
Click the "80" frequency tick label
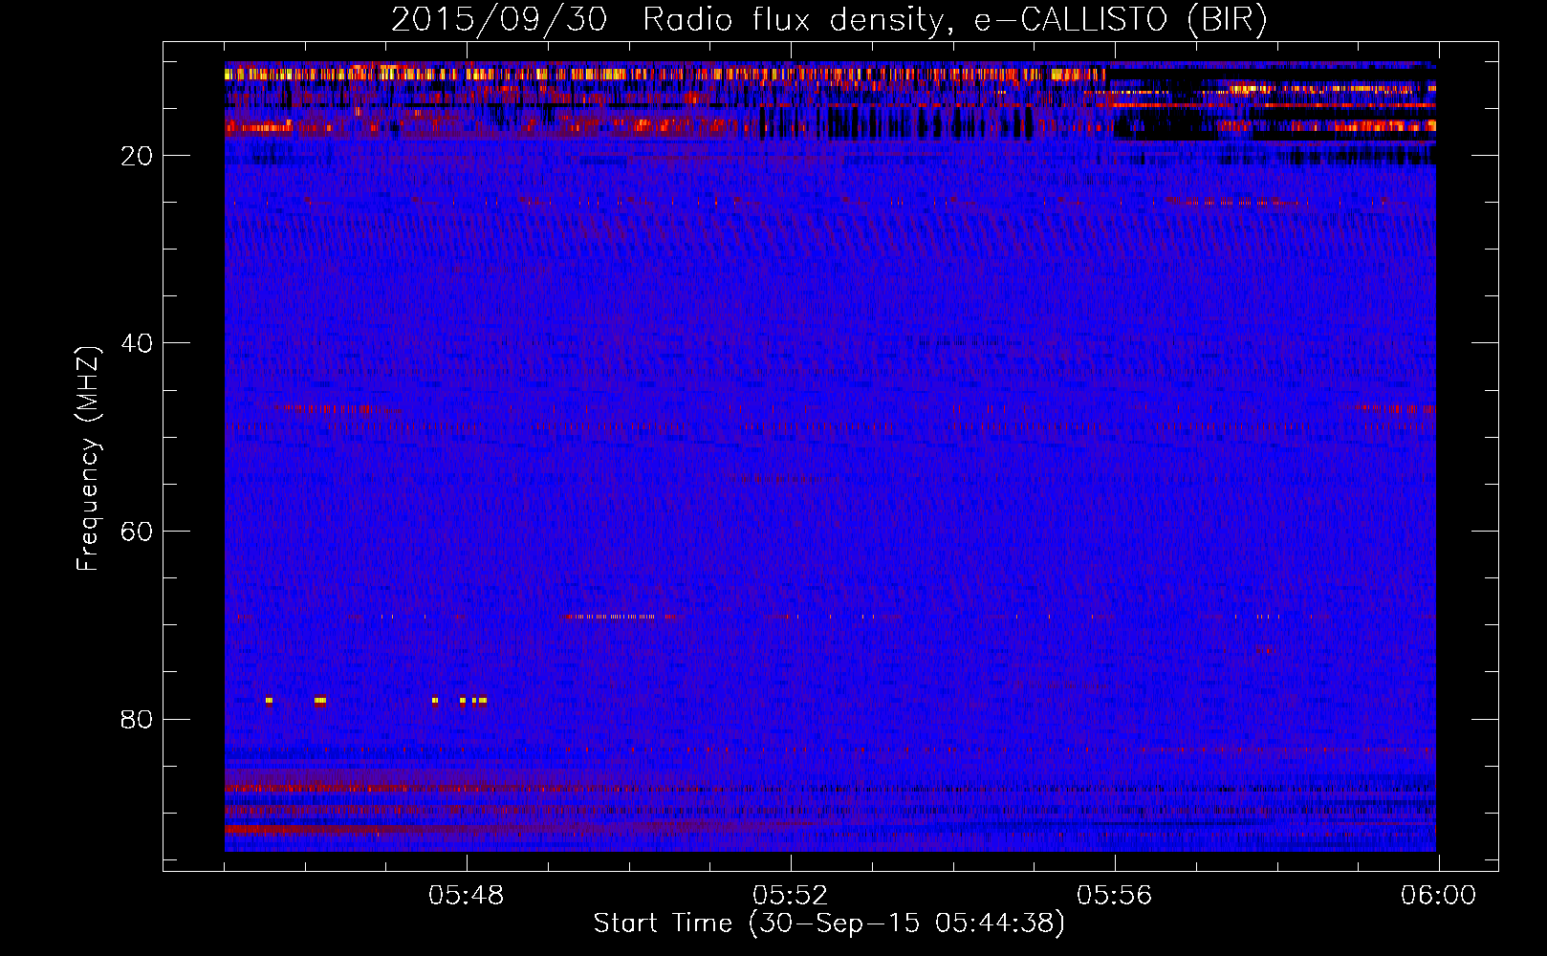(138, 719)
